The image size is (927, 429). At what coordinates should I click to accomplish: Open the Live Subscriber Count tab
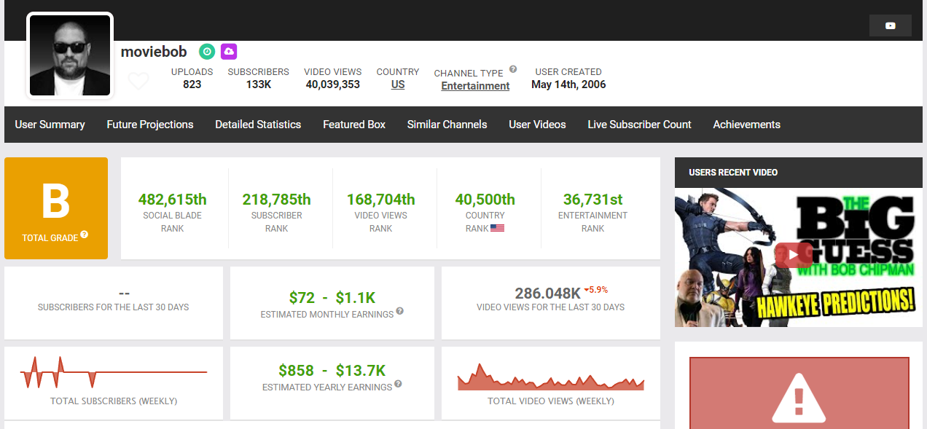click(639, 125)
